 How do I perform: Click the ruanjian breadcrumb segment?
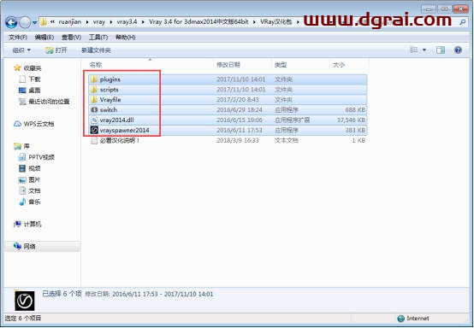pyautogui.click(x=70, y=22)
